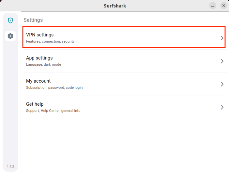
Task: Open the VPN settings title
Action: [x=40, y=35]
